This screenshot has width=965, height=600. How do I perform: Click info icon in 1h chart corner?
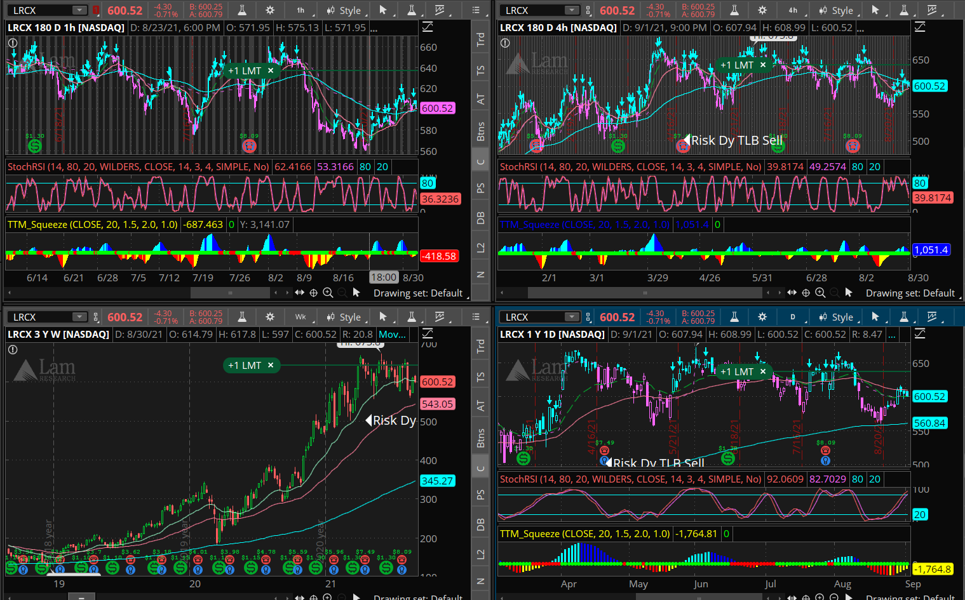point(12,43)
